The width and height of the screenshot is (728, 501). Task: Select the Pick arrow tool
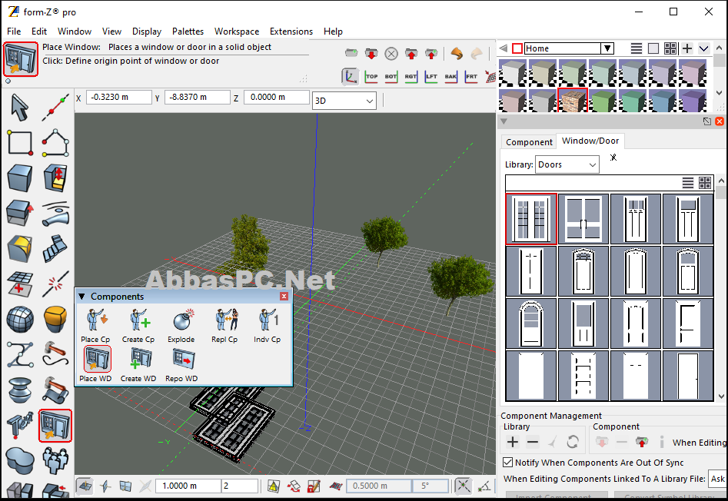19,107
